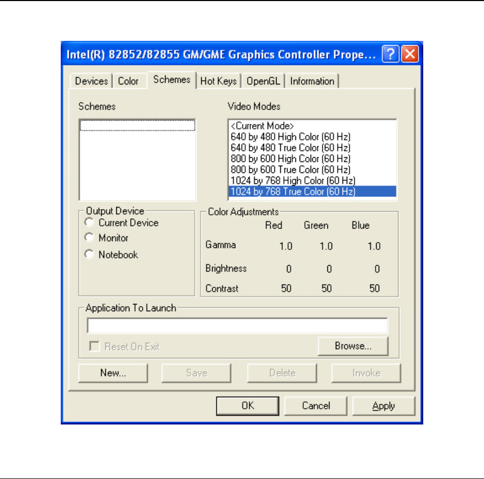Screen dimensions: 484x479
Task: Click the Delete scheme button
Action: [282, 373]
